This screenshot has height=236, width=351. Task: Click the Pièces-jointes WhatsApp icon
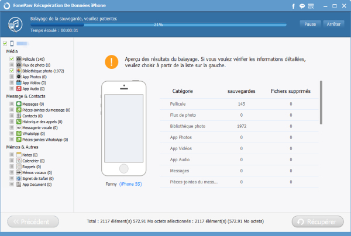[x=19, y=140]
